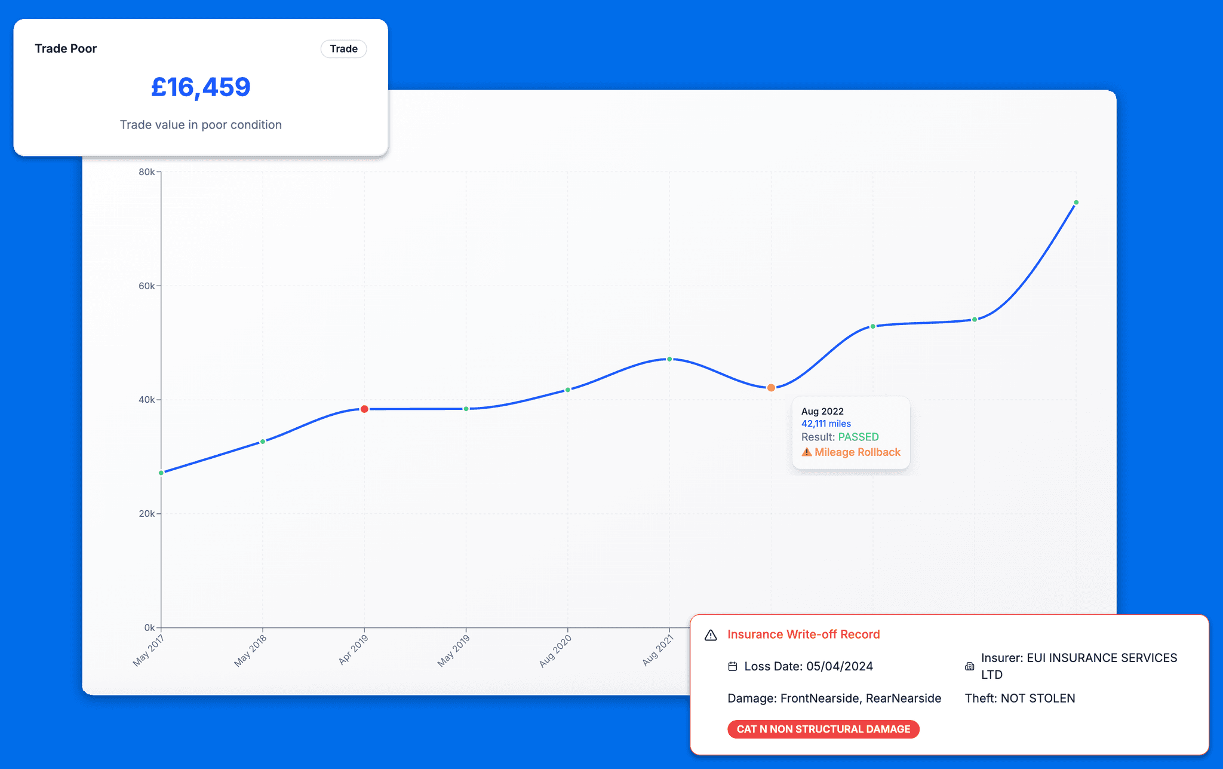The height and width of the screenshot is (769, 1223).
Task: Select the calendar icon next to Loss Date
Action: click(x=735, y=666)
